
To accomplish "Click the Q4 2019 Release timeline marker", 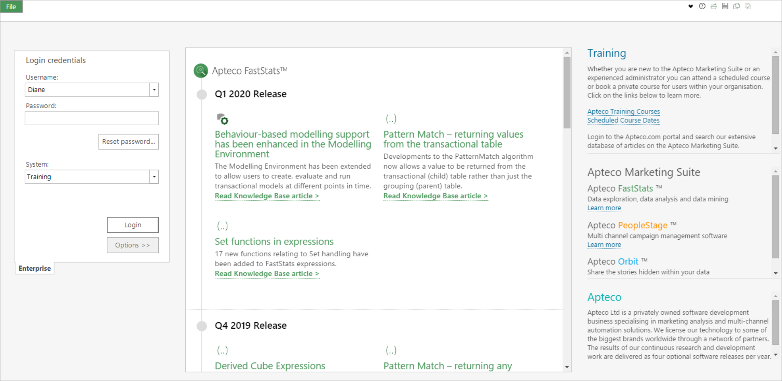I will [x=202, y=326].
